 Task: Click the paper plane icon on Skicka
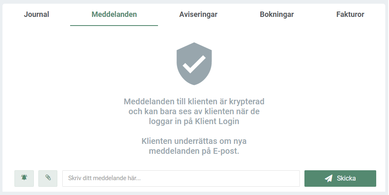click(x=328, y=179)
